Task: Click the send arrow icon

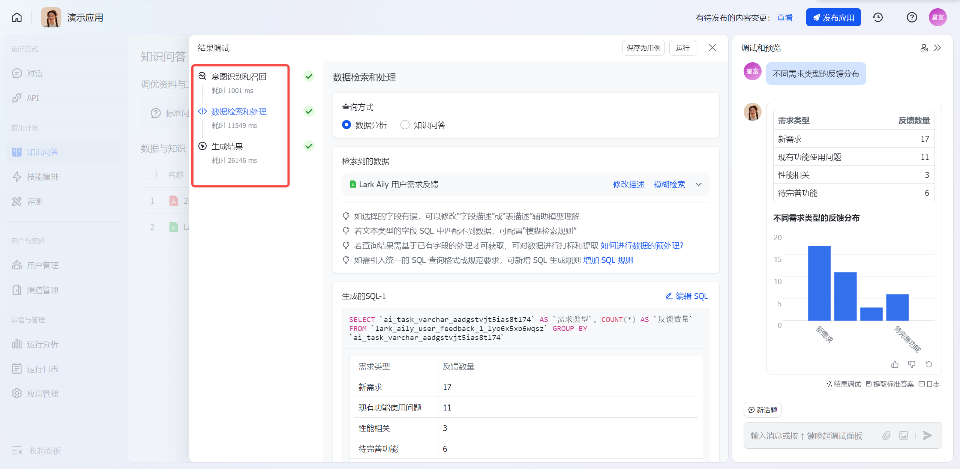Action: pyautogui.click(x=927, y=435)
